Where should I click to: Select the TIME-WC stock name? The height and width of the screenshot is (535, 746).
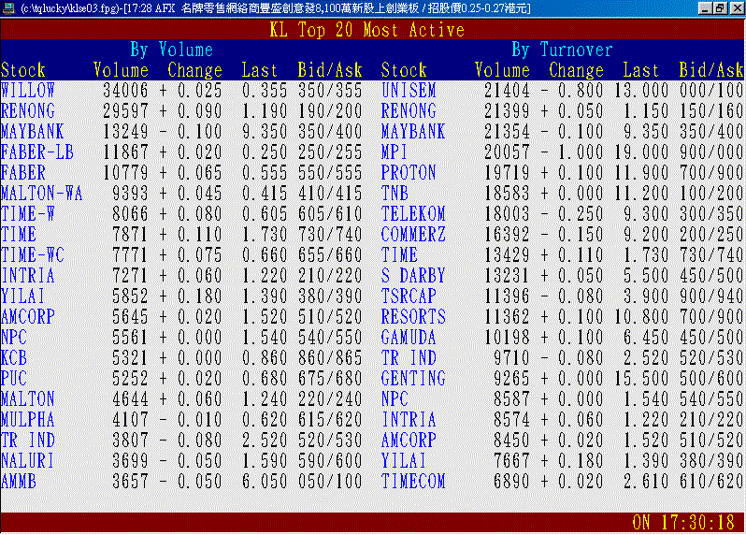[x=33, y=255]
